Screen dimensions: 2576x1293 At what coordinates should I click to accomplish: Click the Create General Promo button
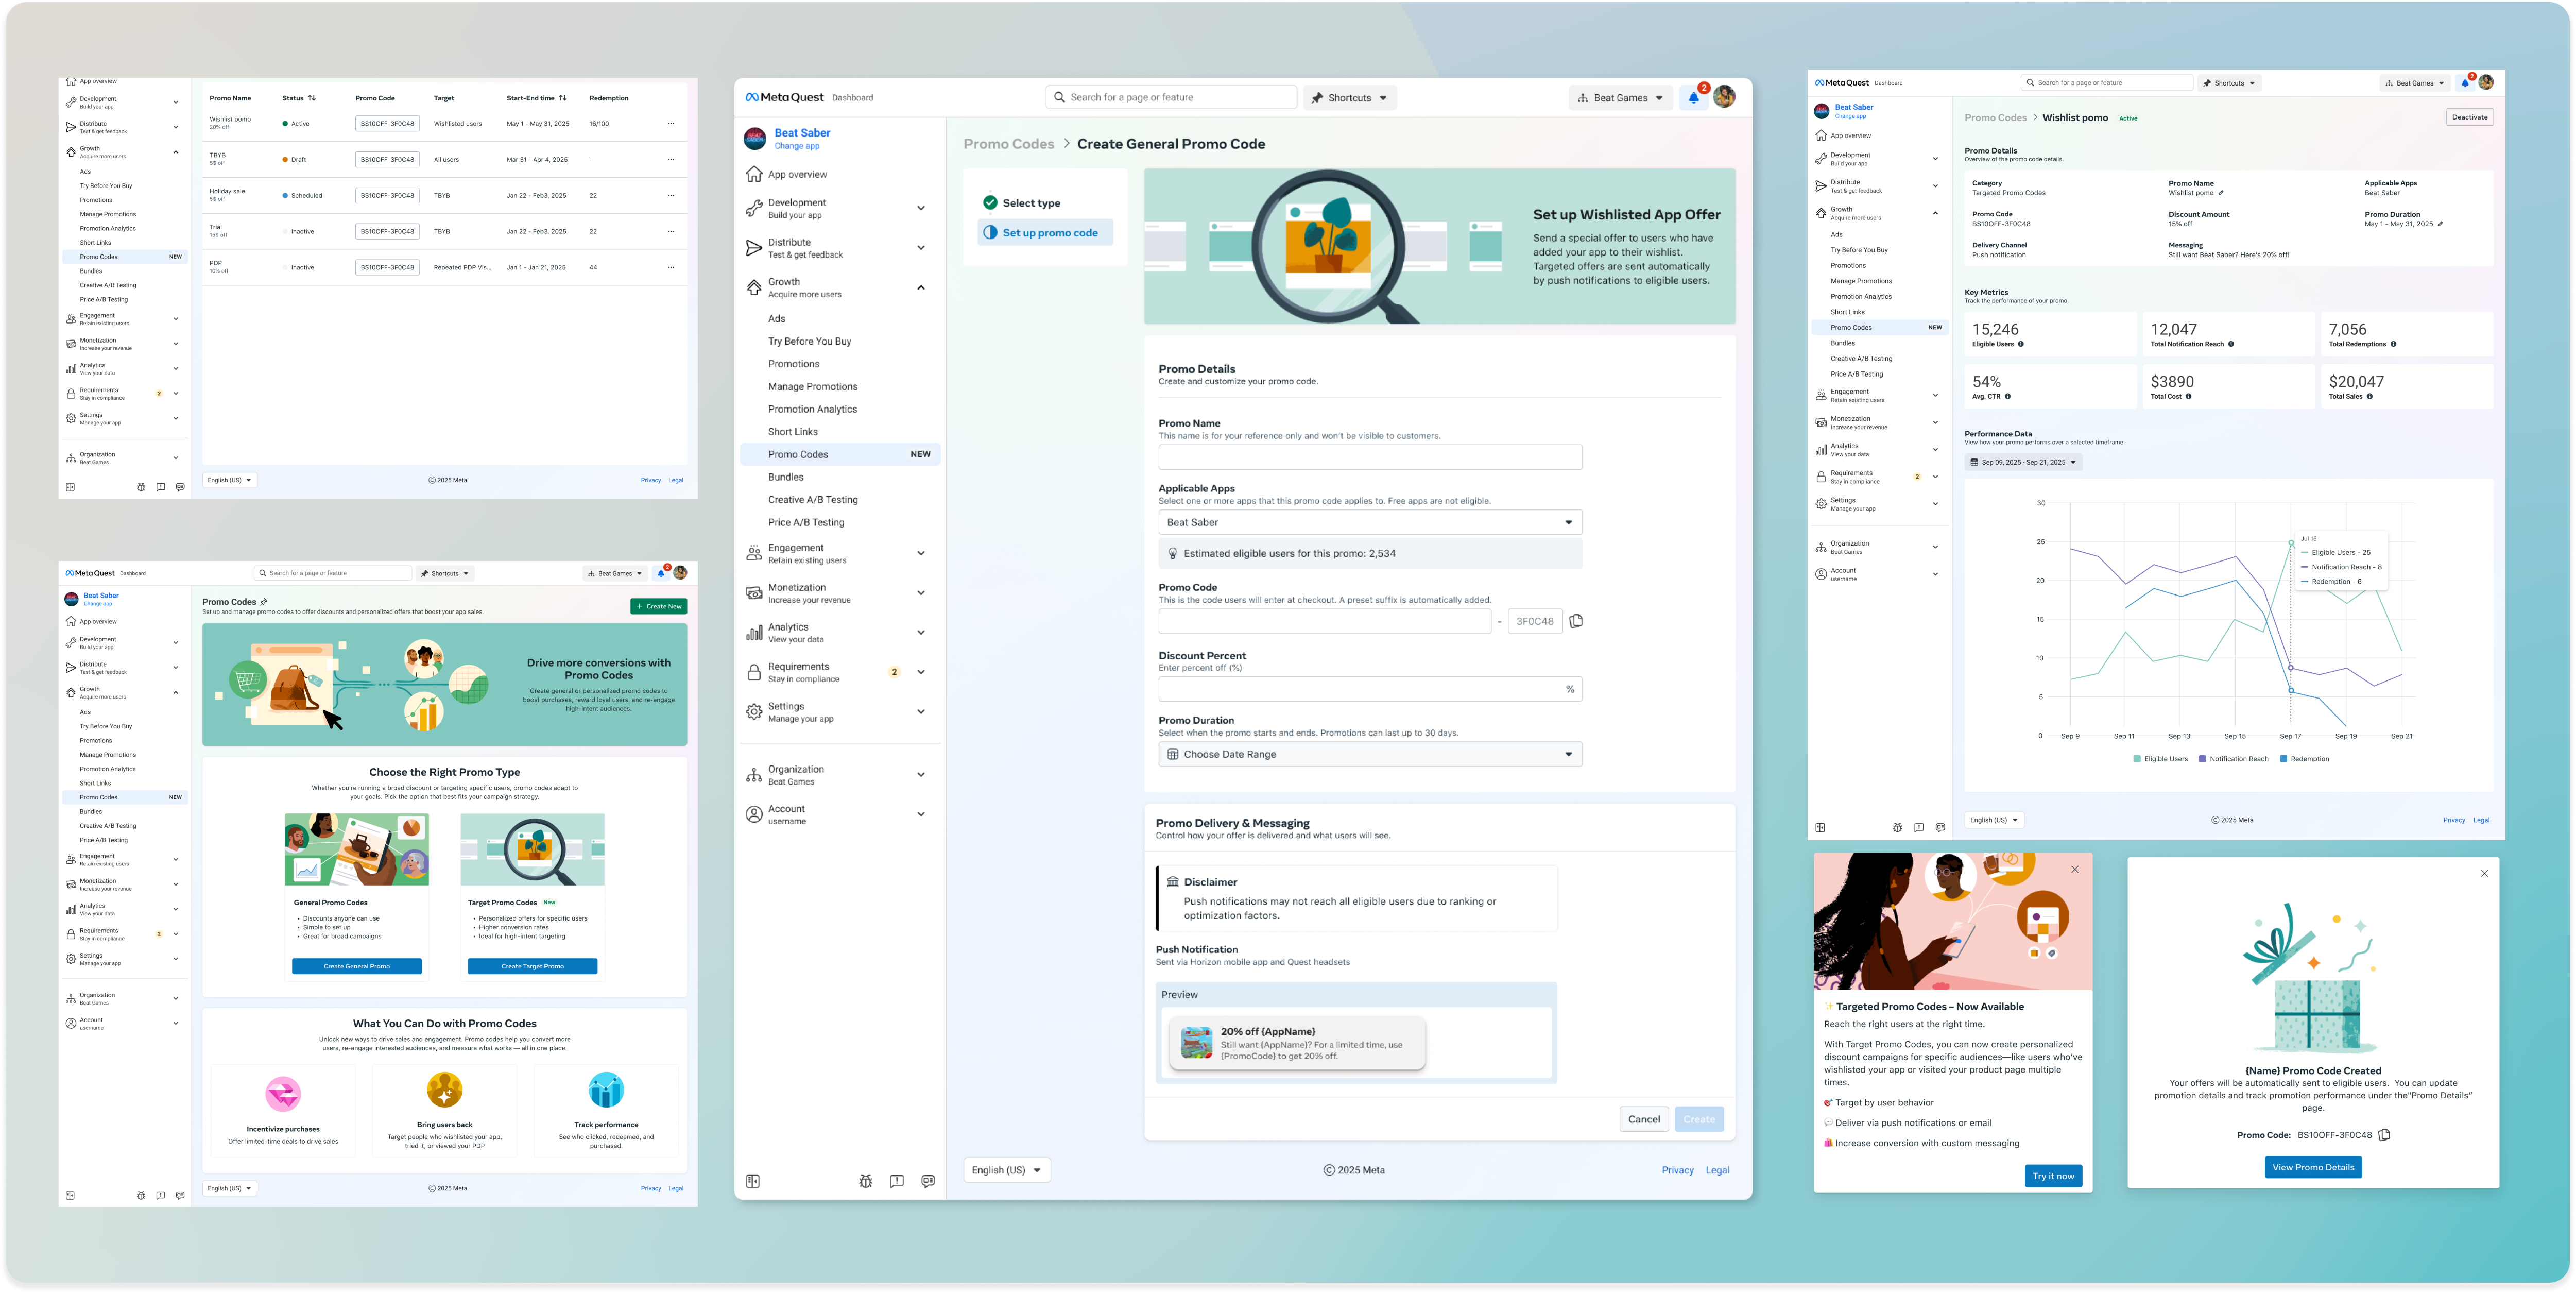pos(356,966)
